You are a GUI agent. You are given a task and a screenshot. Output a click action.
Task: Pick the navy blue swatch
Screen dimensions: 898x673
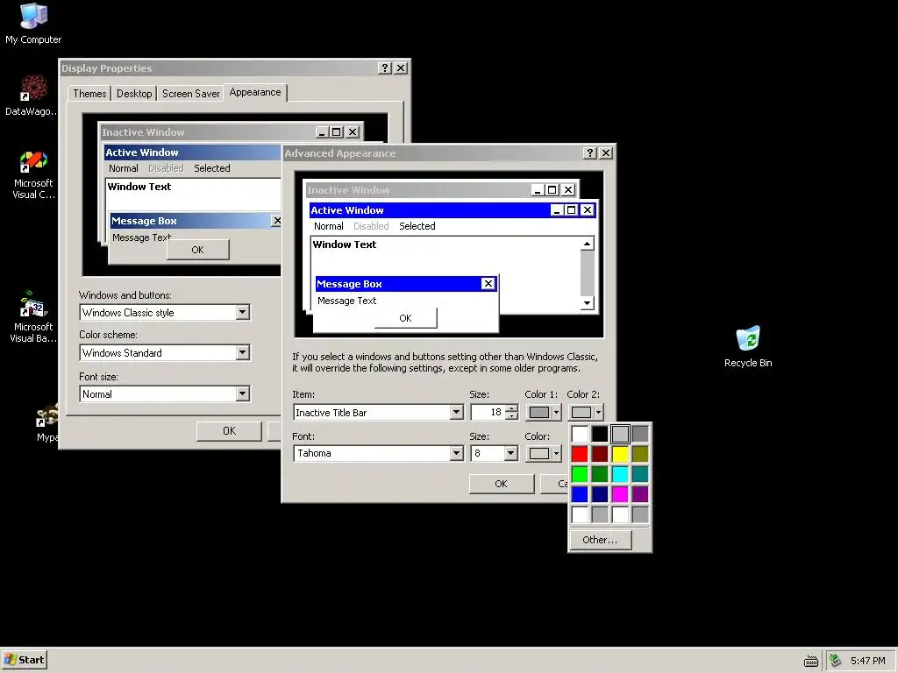click(600, 494)
